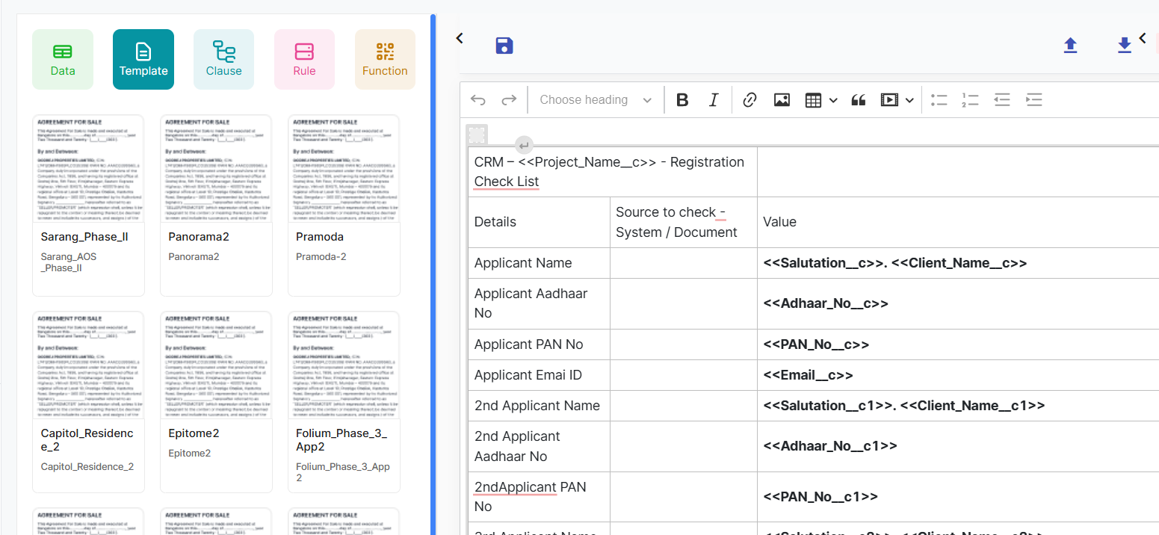The width and height of the screenshot is (1159, 535).
Task: Click the <<Client_Name__c1>> value cell
Action: [x=958, y=406]
